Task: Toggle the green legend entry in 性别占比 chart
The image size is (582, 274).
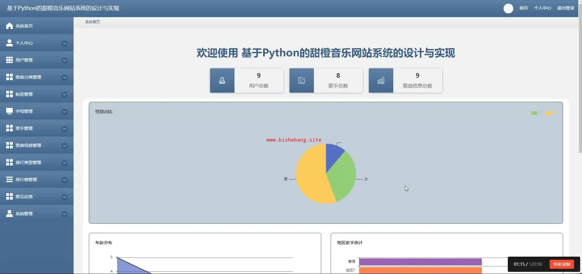Action: 537,113
